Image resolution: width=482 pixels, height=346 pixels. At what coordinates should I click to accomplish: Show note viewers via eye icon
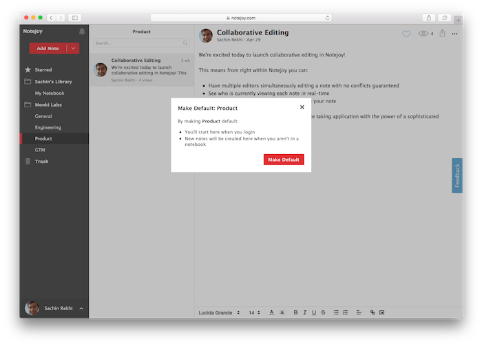[423, 34]
